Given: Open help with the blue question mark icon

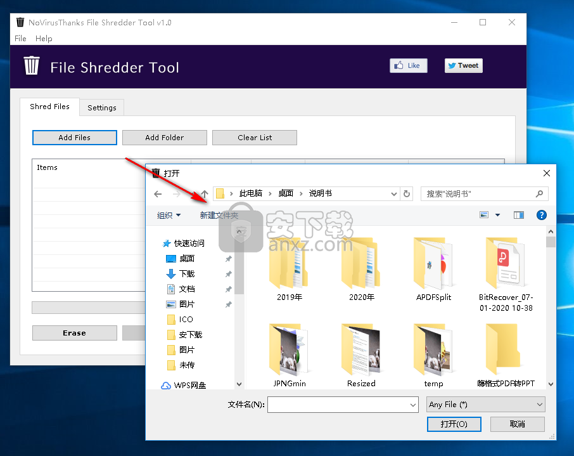Looking at the screenshot, I should point(542,215).
